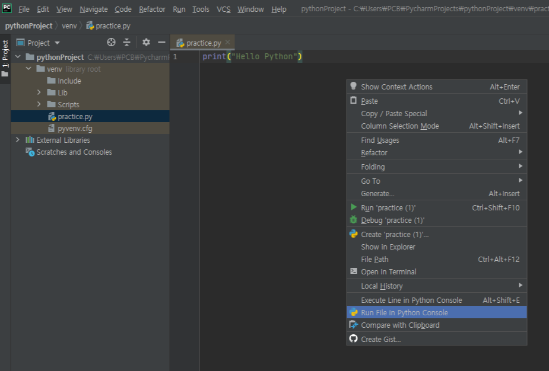Viewport: 549px width, 371px height.
Task: Expand the Scripts folder
Action: point(39,104)
